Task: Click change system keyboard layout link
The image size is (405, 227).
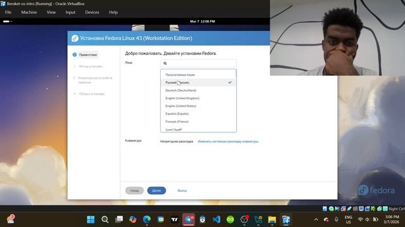Action: point(228,141)
